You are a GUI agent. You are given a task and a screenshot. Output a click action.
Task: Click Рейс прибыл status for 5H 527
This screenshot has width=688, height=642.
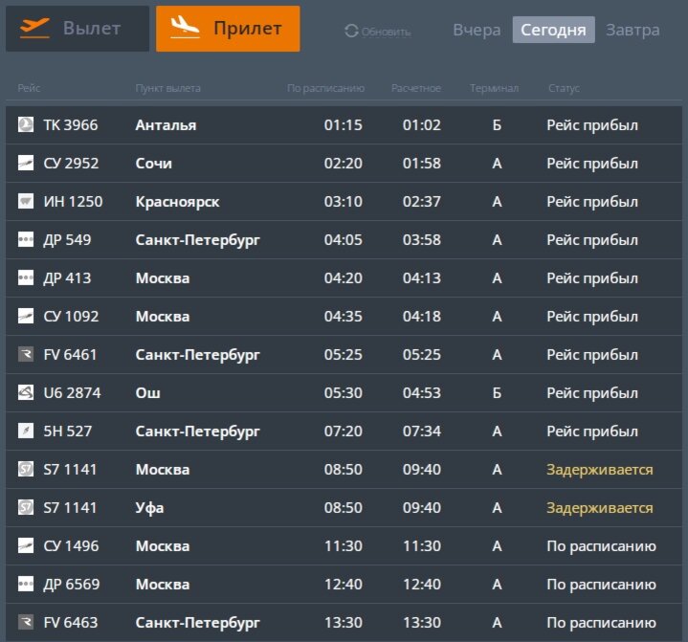(592, 432)
